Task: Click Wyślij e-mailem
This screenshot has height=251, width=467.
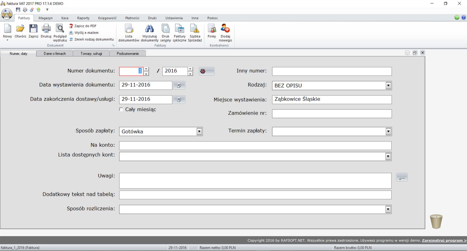Action: [84, 33]
